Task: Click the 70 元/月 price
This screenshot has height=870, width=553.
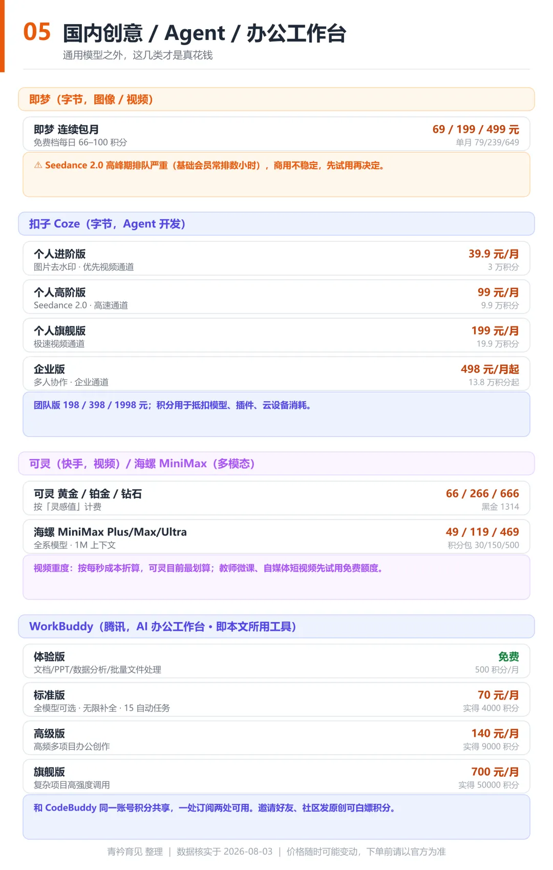Action: (498, 695)
